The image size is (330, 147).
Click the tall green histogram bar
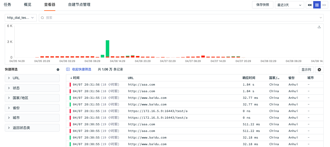point(107,48)
